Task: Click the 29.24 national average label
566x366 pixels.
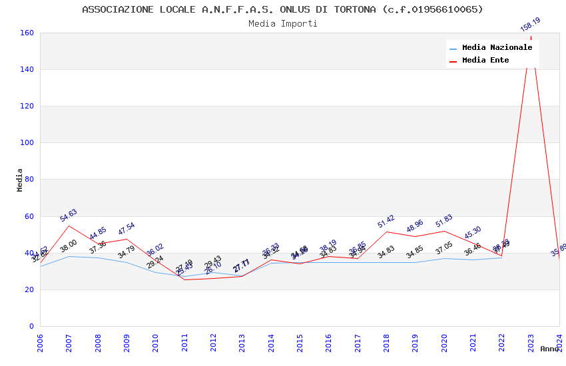Action: point(155,262)
